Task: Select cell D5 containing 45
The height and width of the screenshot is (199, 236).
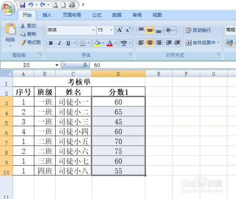Action: coord(118,121)
